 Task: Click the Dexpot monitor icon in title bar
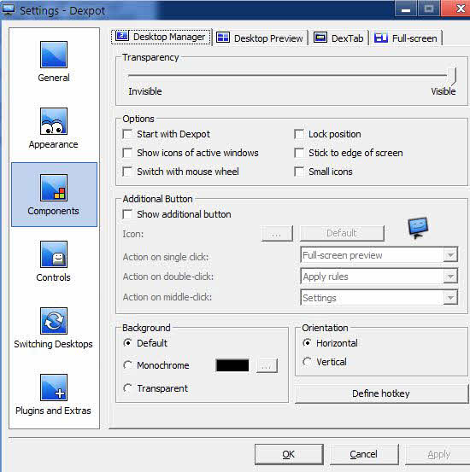[9, 10]
